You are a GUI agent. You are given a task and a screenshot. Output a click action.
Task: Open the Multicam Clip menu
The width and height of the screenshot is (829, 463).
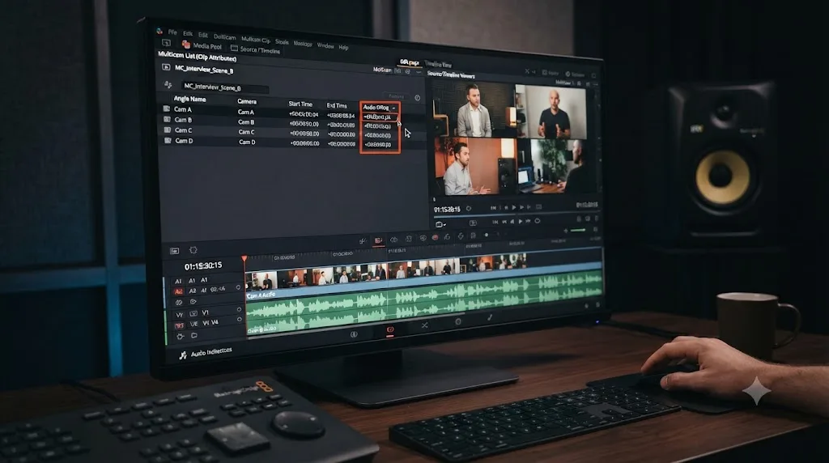pos(256,40)
